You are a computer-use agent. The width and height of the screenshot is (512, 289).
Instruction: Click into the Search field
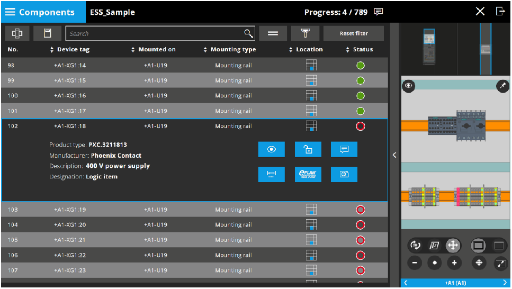tap(154, 34)
